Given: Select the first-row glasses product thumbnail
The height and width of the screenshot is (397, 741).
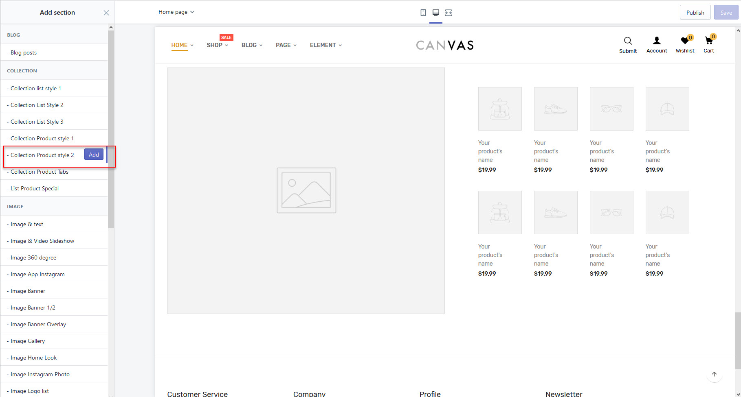Looking at the screenshot, I should [x=611, y=109].
